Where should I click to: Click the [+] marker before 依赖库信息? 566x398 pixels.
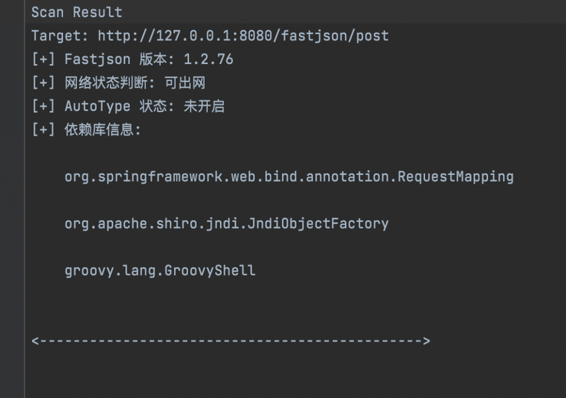point(43,130)
